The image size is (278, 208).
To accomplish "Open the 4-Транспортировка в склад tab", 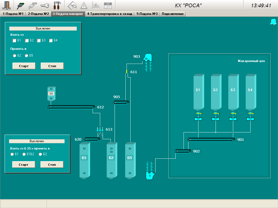I will pyautogui.click(x=110, y=14).
